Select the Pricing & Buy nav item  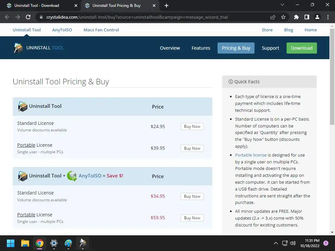point(236,48)
